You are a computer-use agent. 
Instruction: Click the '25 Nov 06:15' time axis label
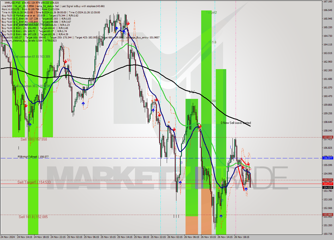point(91,237)
